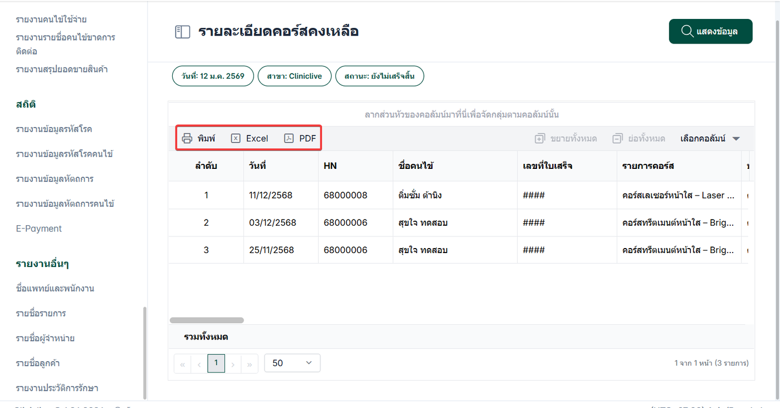Sort by the HN column header
The image size is (780, 408).
click(355, 166)
